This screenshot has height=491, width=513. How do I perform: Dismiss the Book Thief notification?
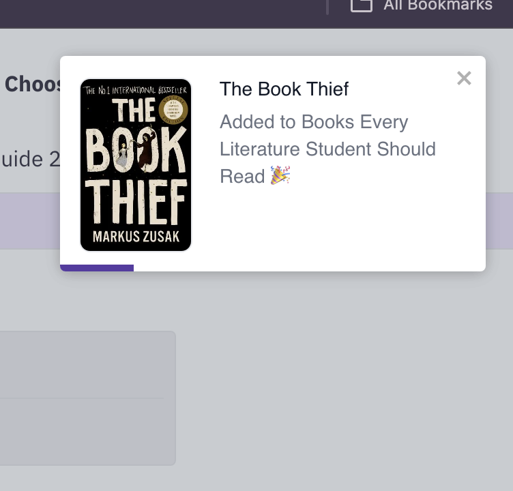(464, 78)
